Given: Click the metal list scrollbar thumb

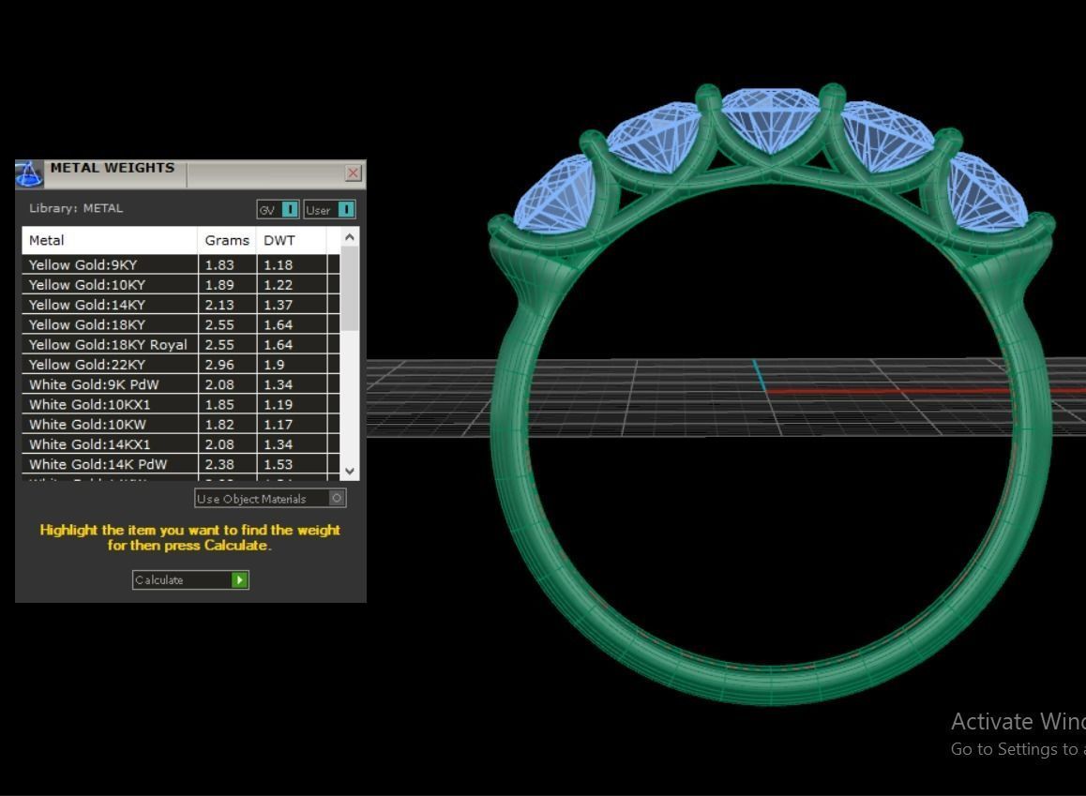Looking at the screenshot, I should tap(350, 289).
